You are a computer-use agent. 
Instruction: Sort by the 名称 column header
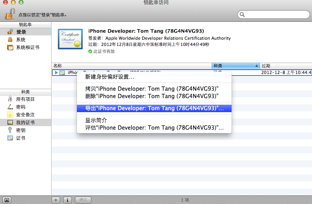(132, 66)
